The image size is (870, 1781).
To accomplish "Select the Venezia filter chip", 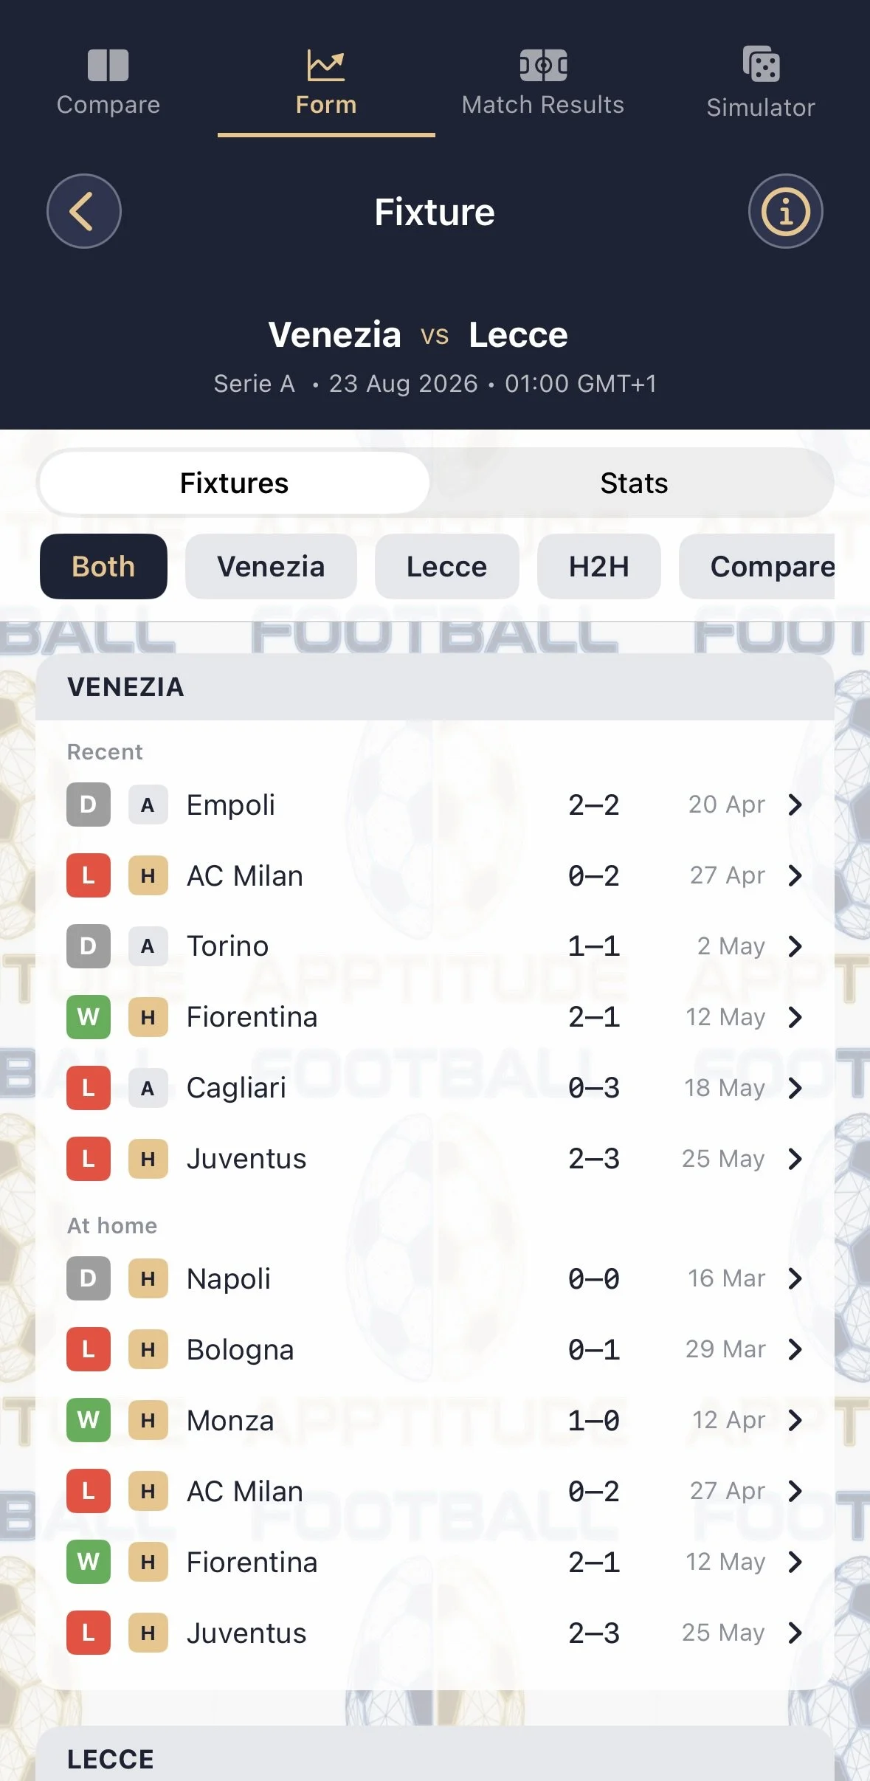I will pyautogui.click(x=271, y=566).
